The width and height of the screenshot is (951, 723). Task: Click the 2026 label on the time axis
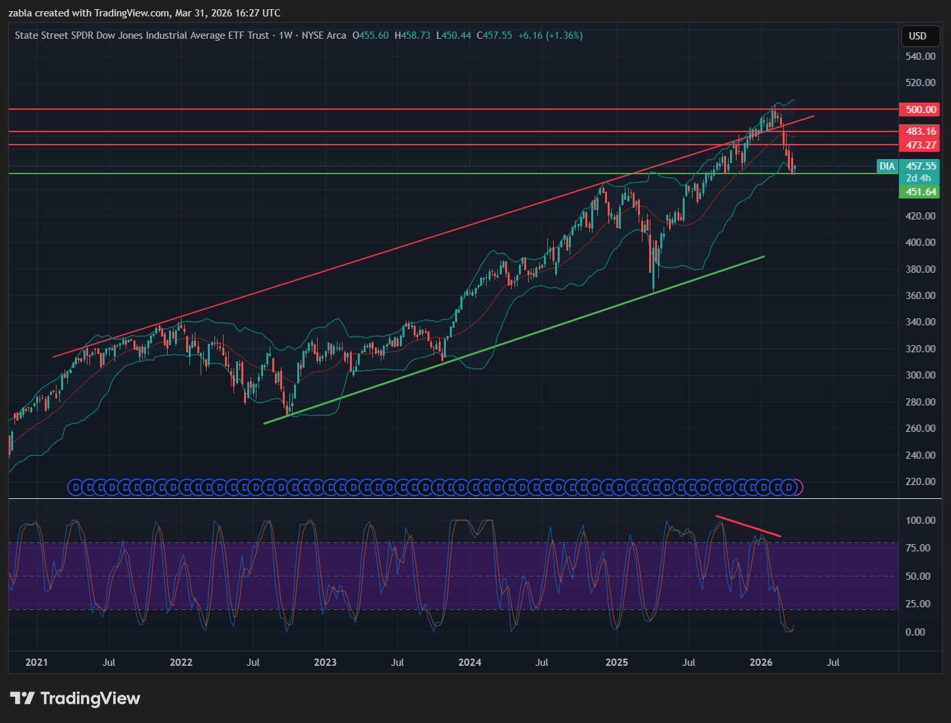(761, 662)
